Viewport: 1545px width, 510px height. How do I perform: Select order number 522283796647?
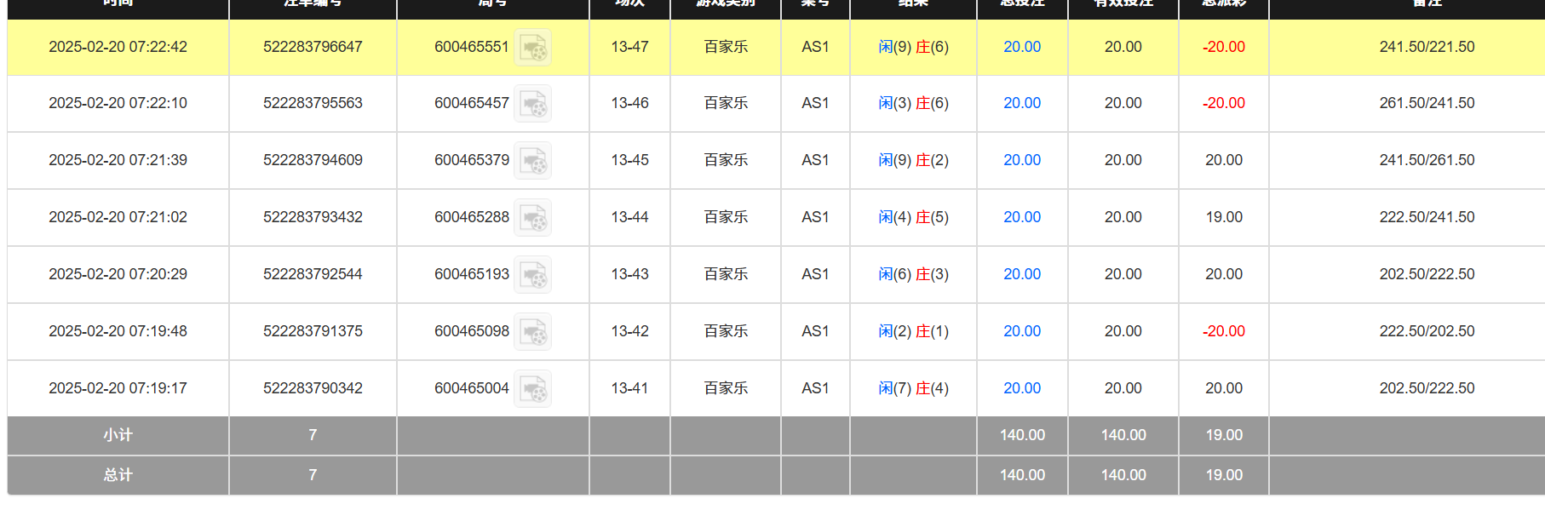313,47
